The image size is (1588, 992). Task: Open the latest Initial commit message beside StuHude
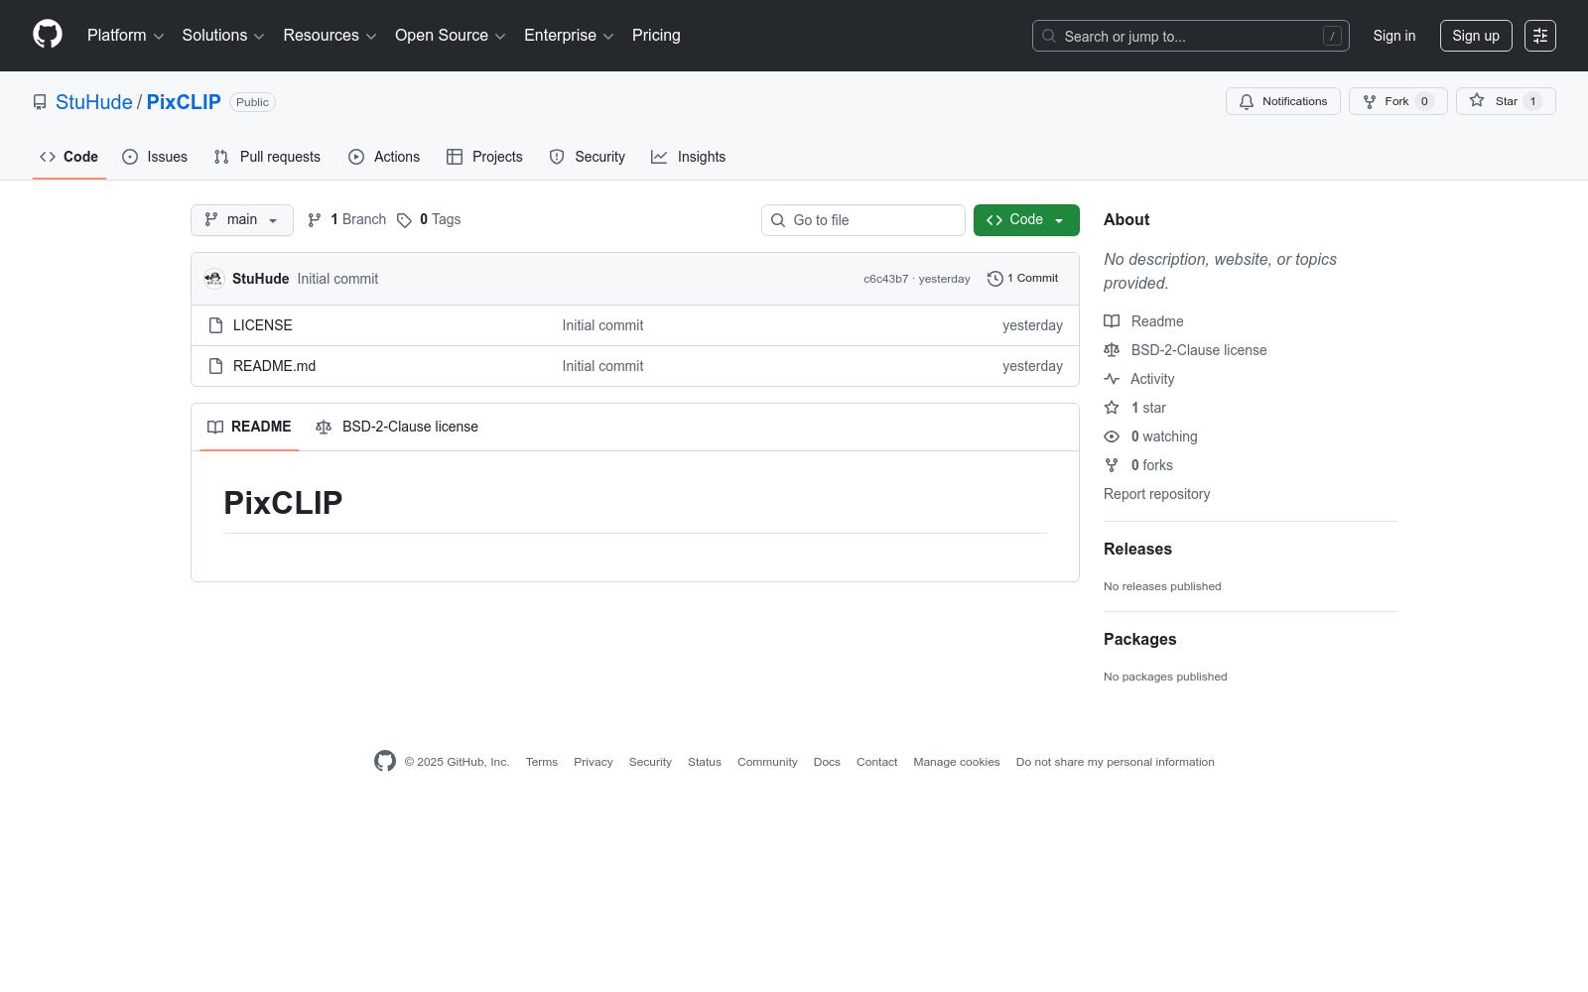pos(337,279)
